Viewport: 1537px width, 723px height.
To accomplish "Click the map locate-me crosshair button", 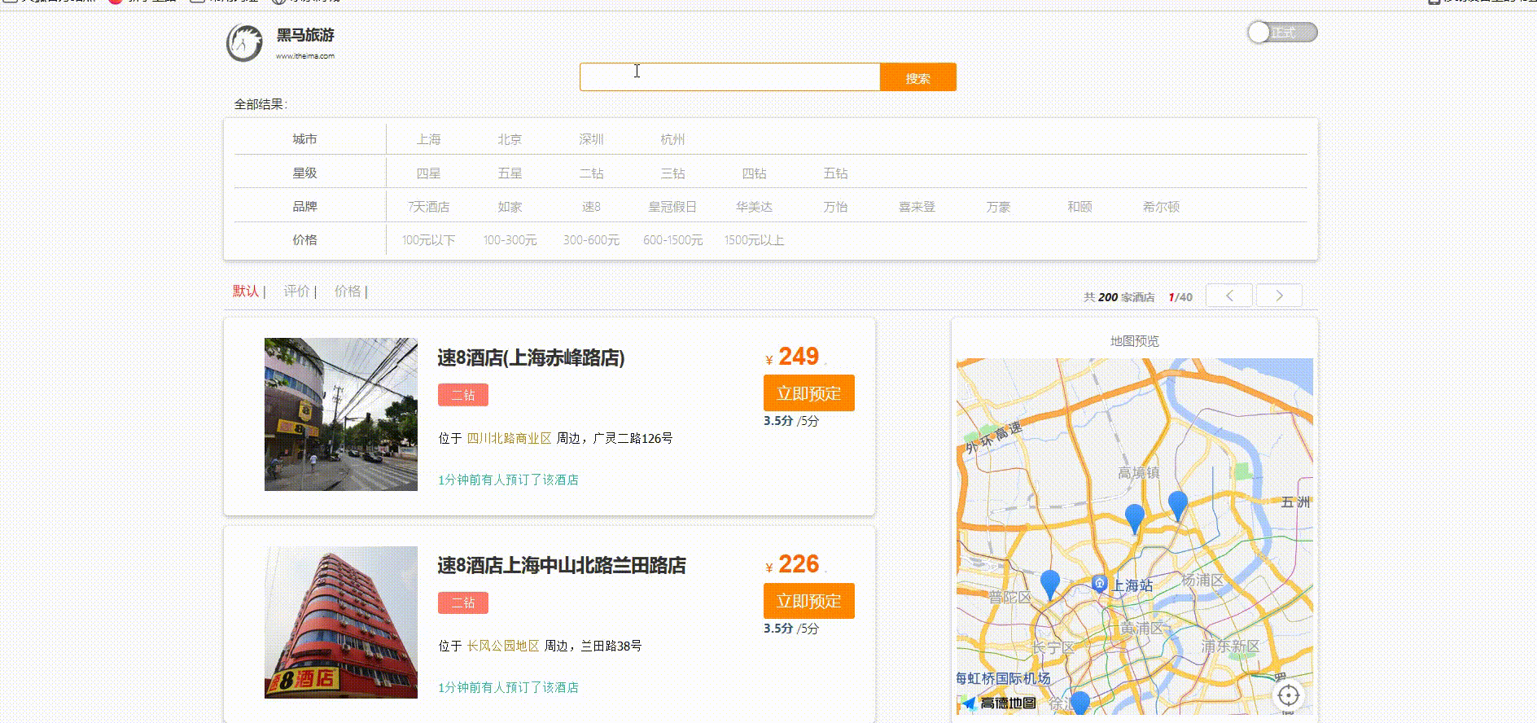I will 1288,695.
